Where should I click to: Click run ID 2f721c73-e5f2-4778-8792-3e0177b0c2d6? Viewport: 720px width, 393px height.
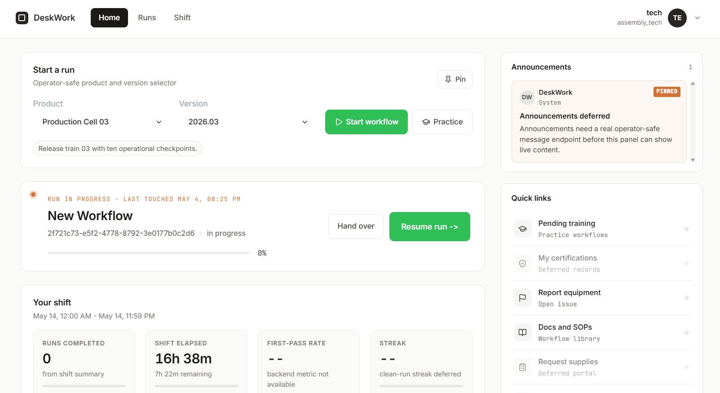tap(121, 233)
